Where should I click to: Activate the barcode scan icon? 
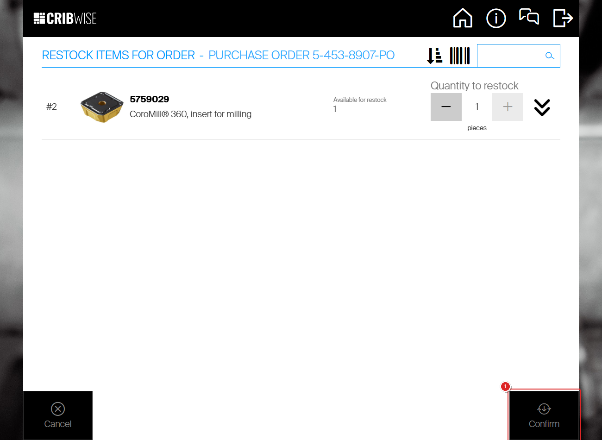tap(460, 56)
